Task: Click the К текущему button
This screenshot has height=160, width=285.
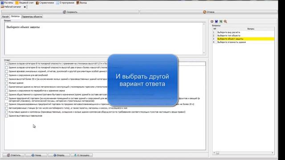Action: pyautogui.click(x=81, y=155)
